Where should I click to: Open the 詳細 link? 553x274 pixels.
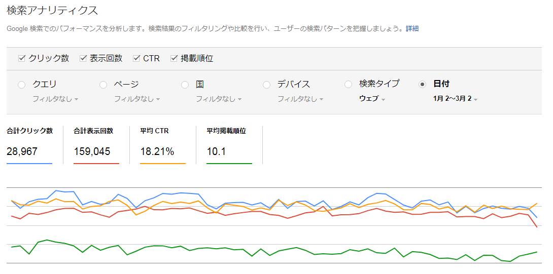click(412, 29)
